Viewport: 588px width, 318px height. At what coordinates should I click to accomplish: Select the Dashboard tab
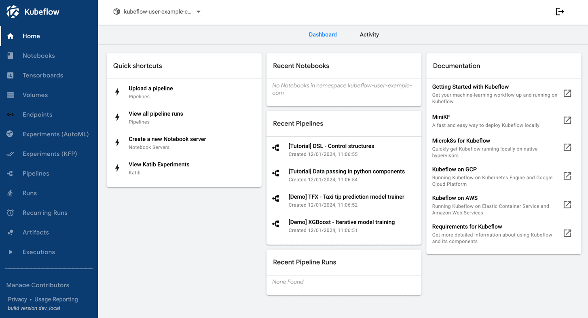point(323,35)
